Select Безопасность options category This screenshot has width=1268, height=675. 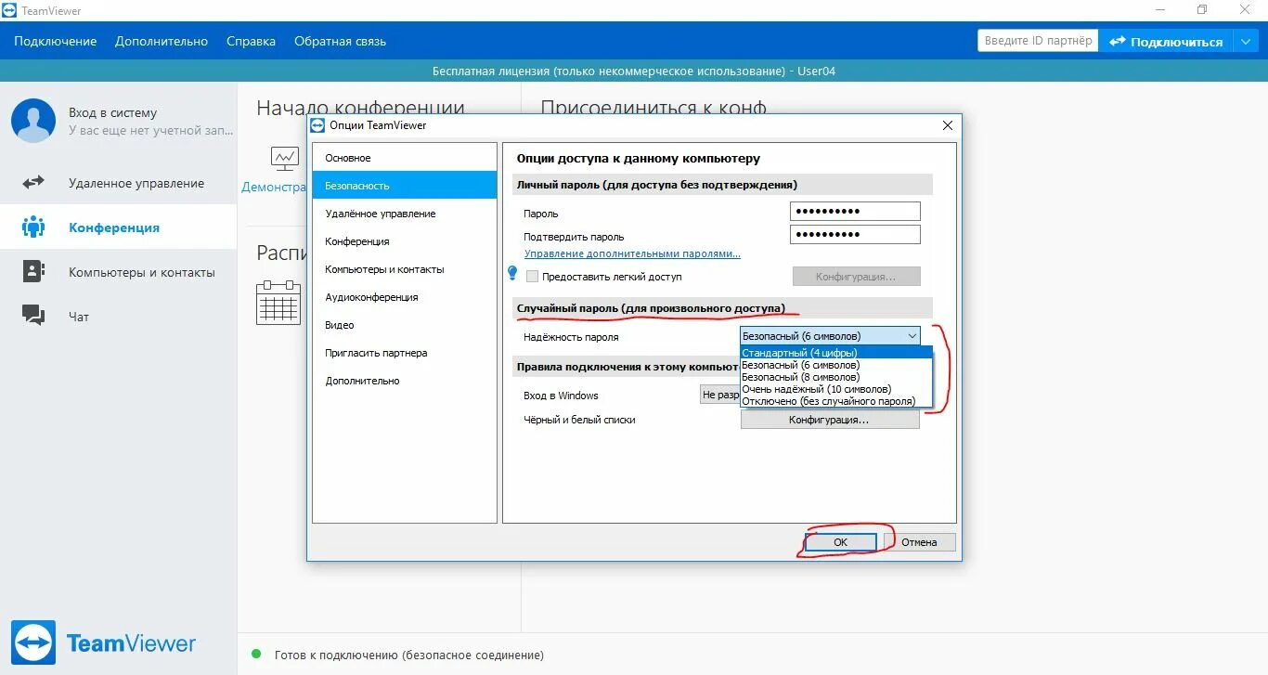click(405, 186)
